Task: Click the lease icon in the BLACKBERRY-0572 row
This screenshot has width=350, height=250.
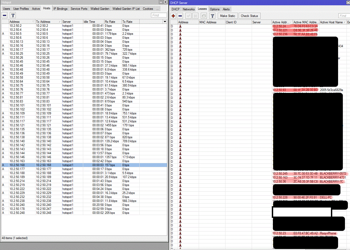Action: [180, 174]
